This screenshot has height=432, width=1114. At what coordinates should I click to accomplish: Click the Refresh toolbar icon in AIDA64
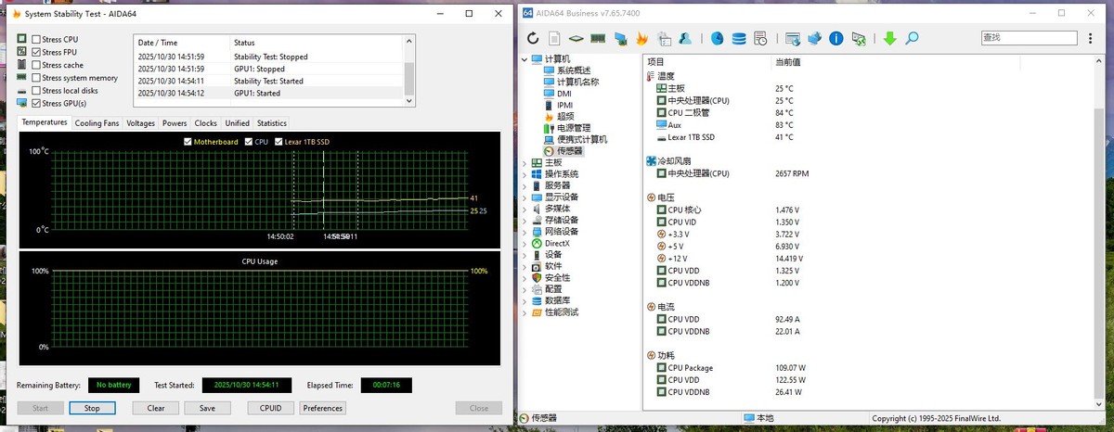point(533,39)
